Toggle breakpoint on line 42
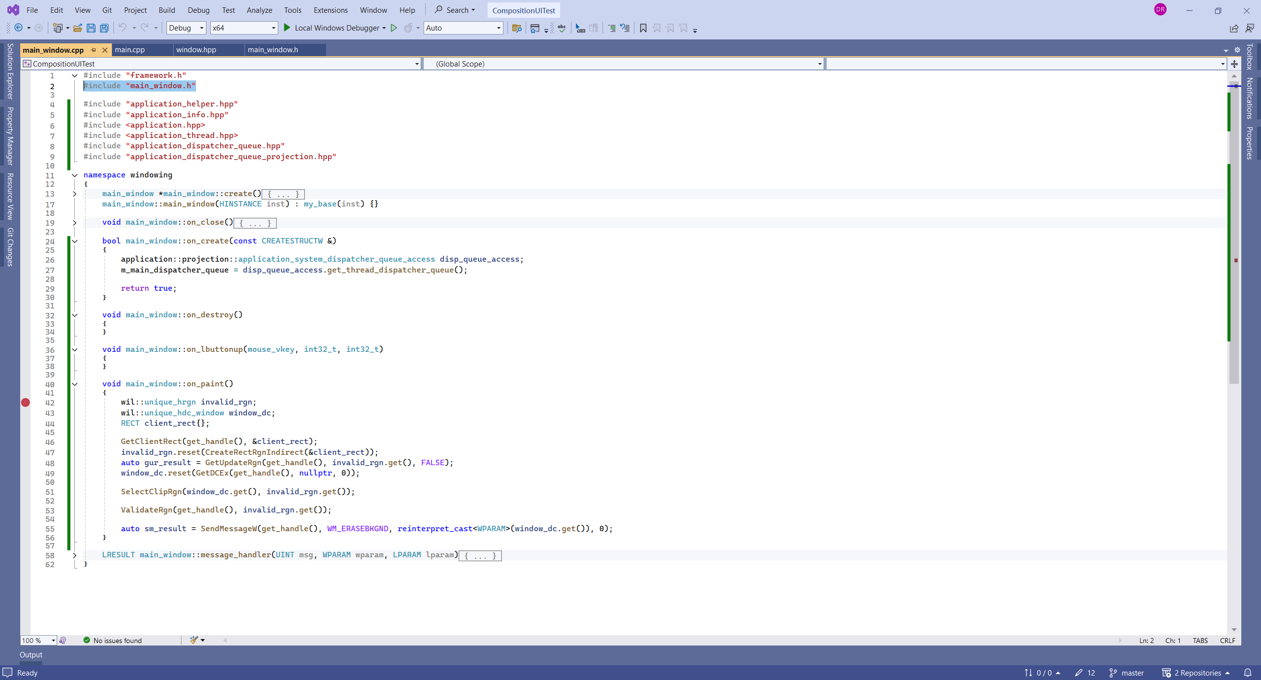This screenshot has width=1261, height=680. (x=26, y=402)
